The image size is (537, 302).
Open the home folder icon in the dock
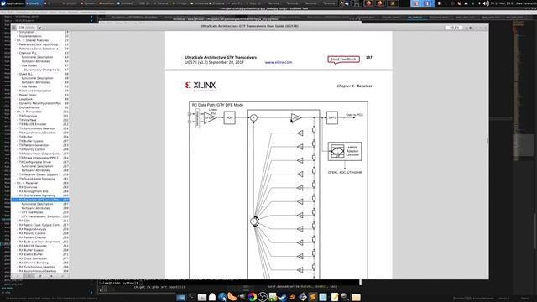212,297
